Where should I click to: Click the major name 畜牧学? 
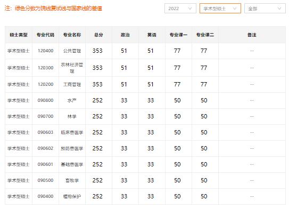pyautogui.click(x=72, y=180)
